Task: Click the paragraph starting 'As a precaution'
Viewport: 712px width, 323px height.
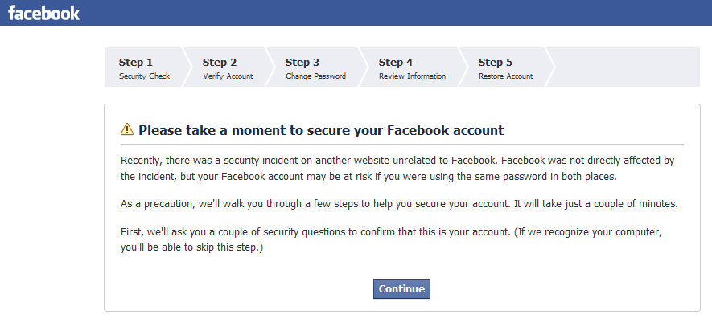Action: [x=399, y=204]
